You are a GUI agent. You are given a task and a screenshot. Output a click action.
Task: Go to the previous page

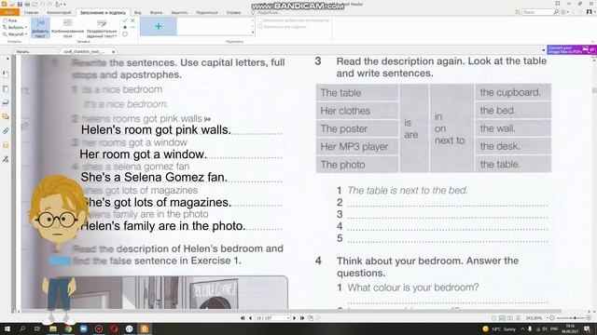(x=250, y=318)
